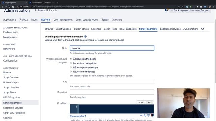Open Escalation Services top tab
The image size is (216, 121).
point(170,29)
